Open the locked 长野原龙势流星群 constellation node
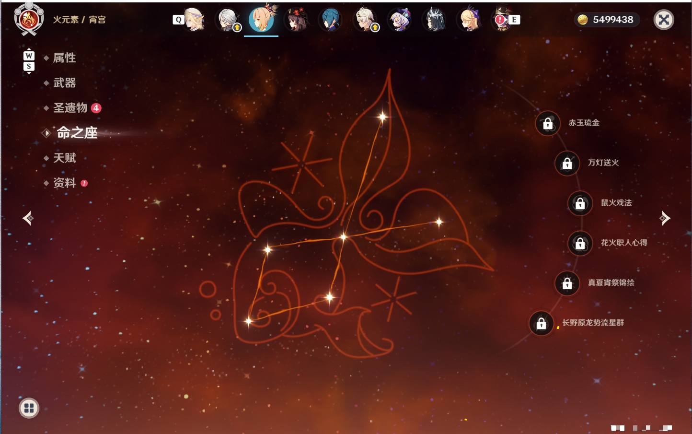Screen dimensions: 692x434 [x=542, y=323]
